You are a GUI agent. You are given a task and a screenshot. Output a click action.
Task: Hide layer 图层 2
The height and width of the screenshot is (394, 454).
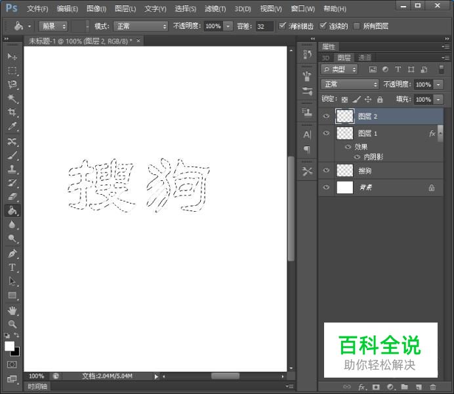coord(326,116)
